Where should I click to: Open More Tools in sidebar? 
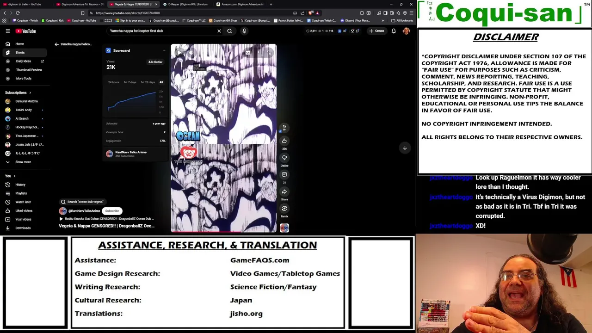pos(25,79)
